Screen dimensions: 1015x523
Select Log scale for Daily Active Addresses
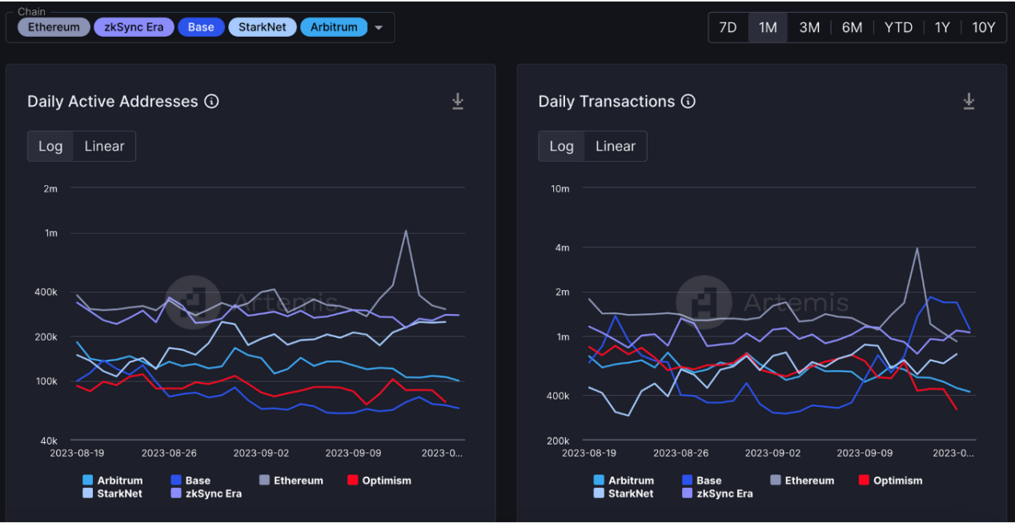50,147
